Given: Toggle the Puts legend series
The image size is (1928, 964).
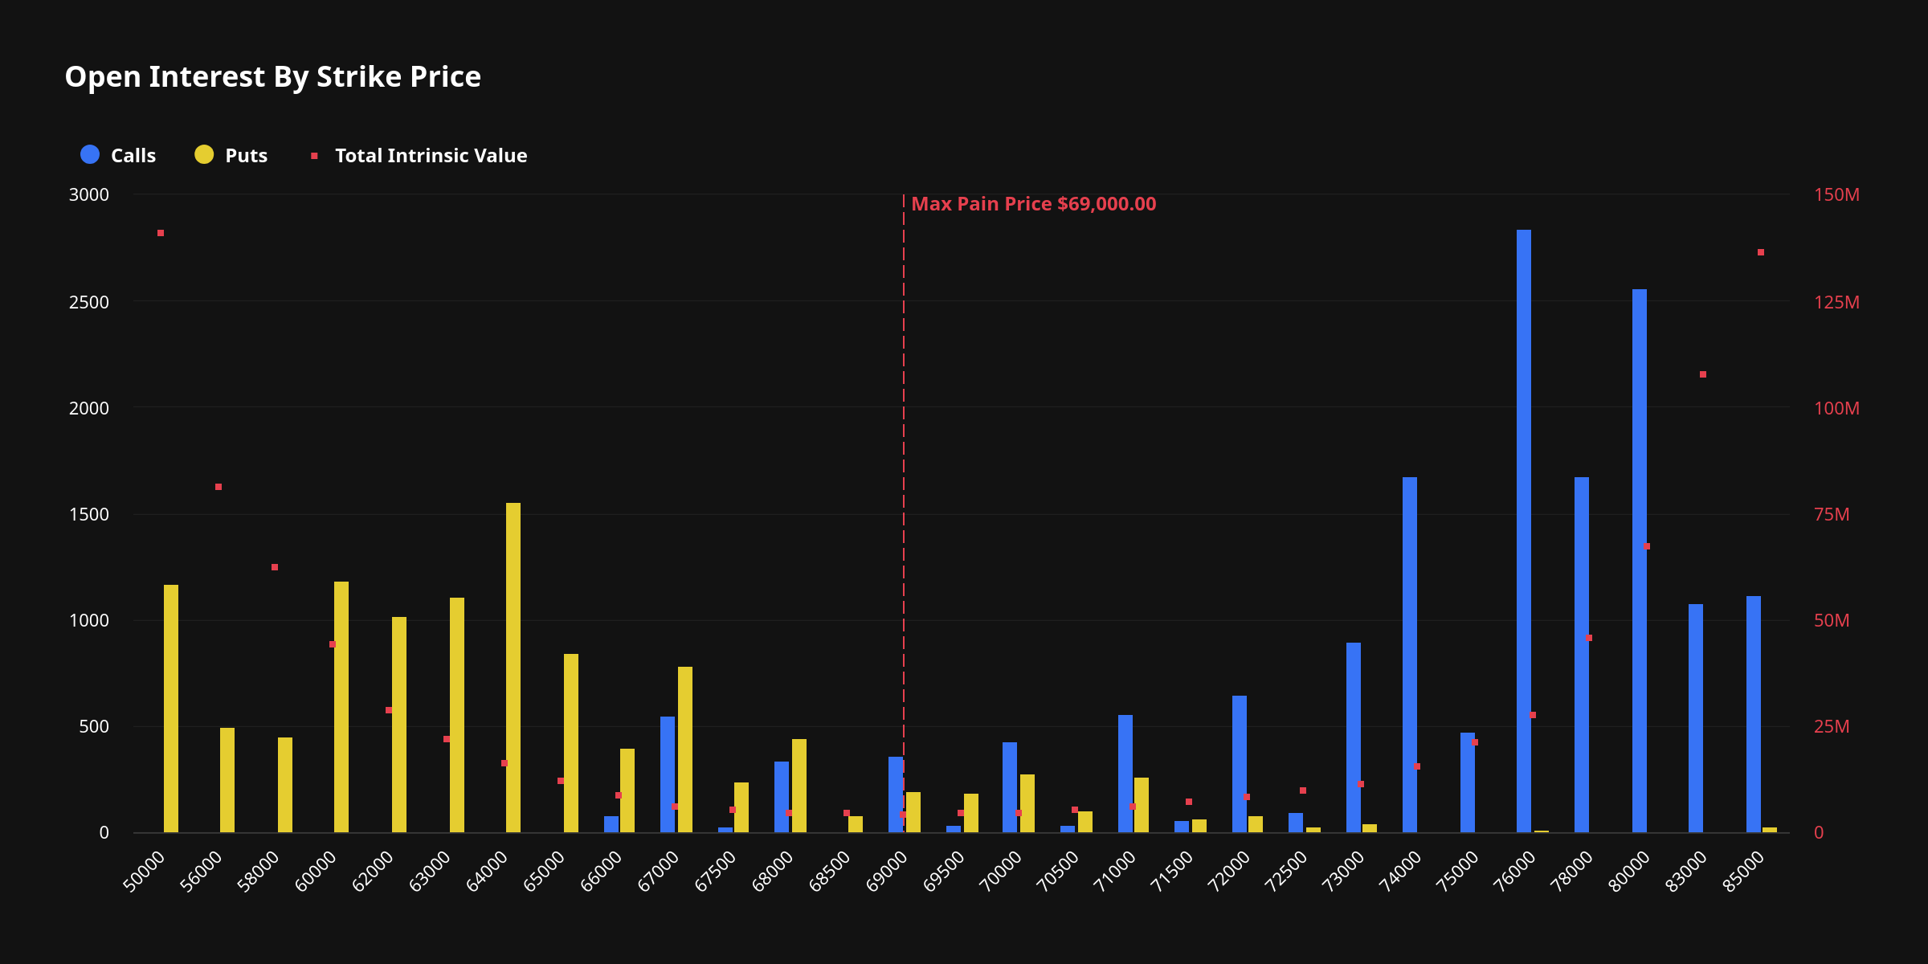Looking at the screenshot, I should [x=246, y=155].
